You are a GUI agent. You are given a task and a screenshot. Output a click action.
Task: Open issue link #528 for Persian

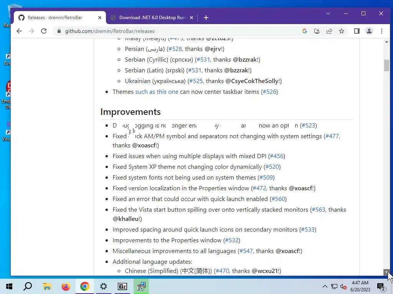point(175,49)
